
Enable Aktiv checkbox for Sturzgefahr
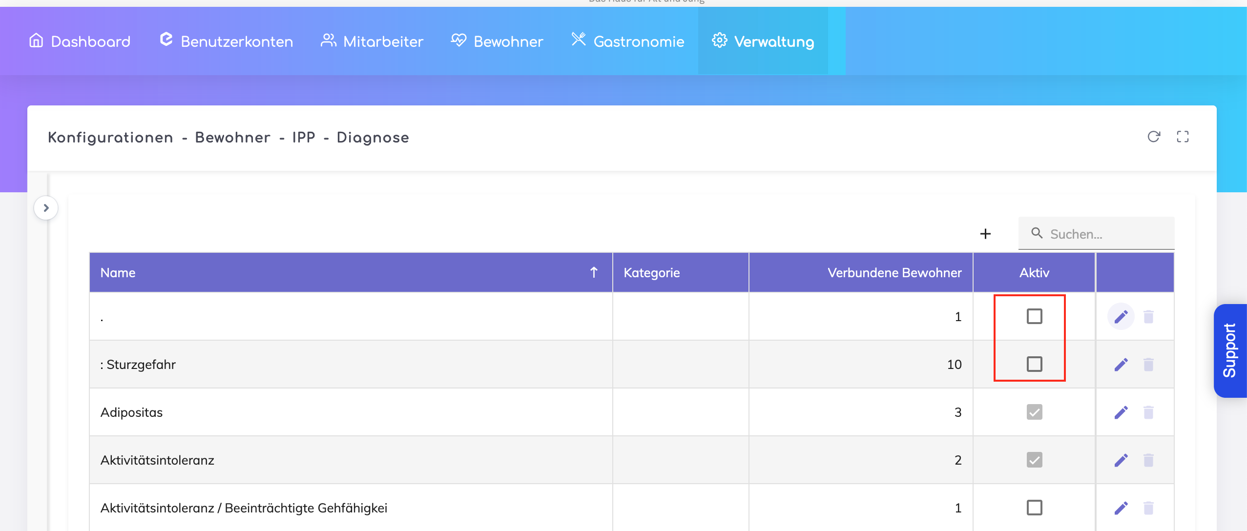[x=1034, y=364]
